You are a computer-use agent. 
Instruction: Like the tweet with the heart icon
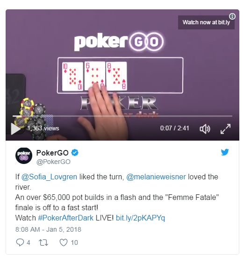point(64,242)
